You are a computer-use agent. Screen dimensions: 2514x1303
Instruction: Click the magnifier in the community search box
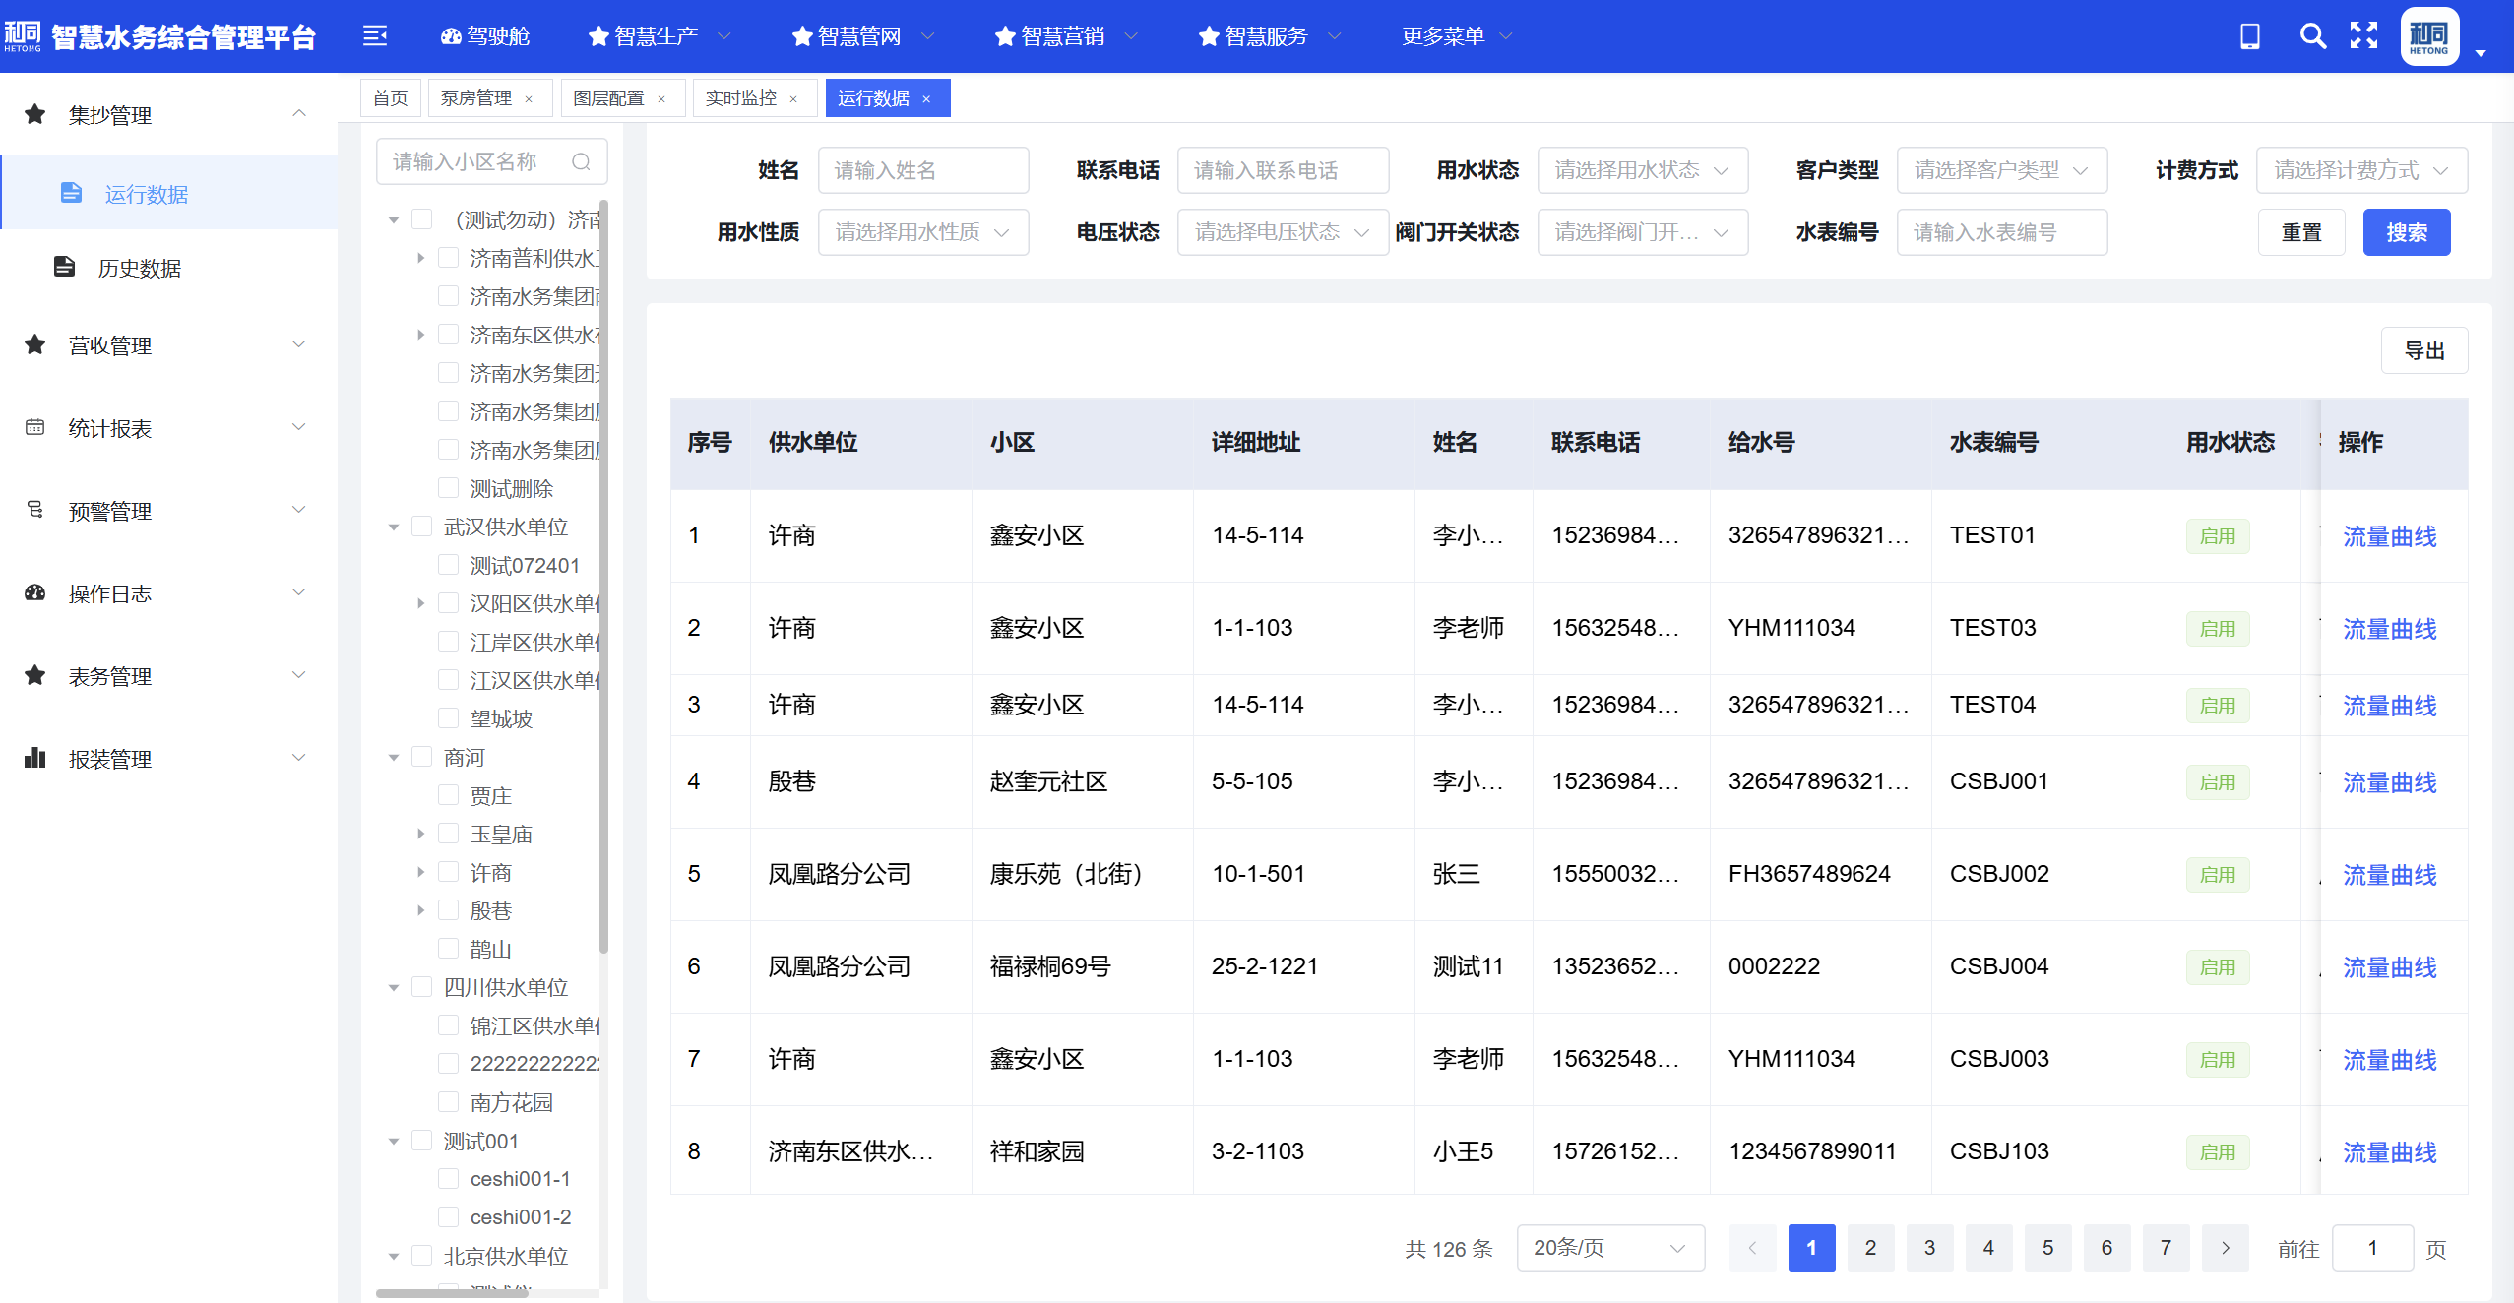tap(581, 160)
